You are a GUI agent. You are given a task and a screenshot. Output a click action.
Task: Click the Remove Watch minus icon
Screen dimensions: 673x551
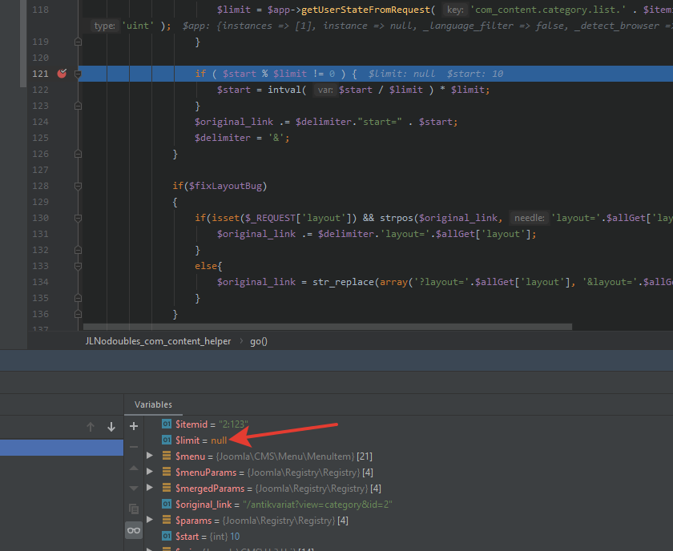pos(134,447)
